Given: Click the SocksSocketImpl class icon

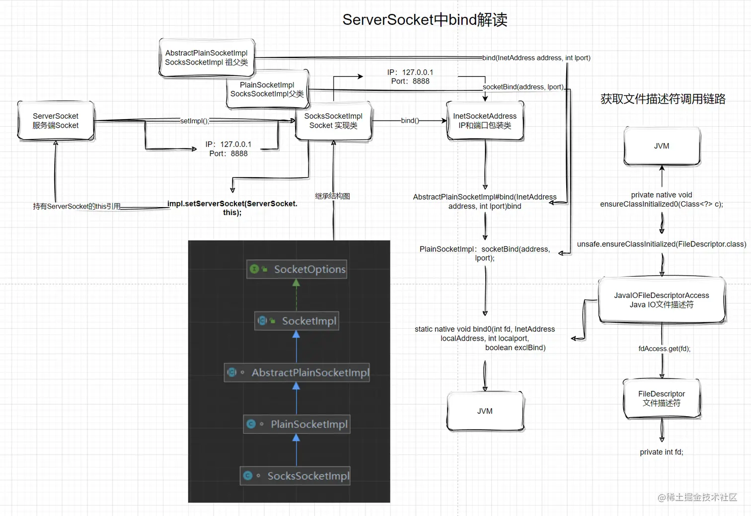Looking at the screenshot, I should click(x=247, y=476).
